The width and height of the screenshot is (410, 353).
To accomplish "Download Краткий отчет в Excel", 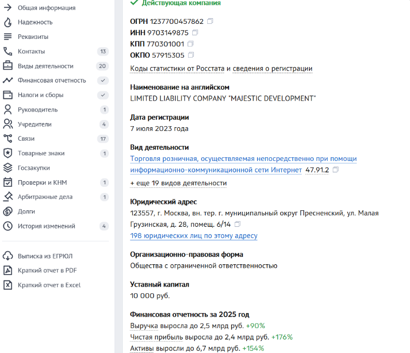I will click(x=49, y=285).
